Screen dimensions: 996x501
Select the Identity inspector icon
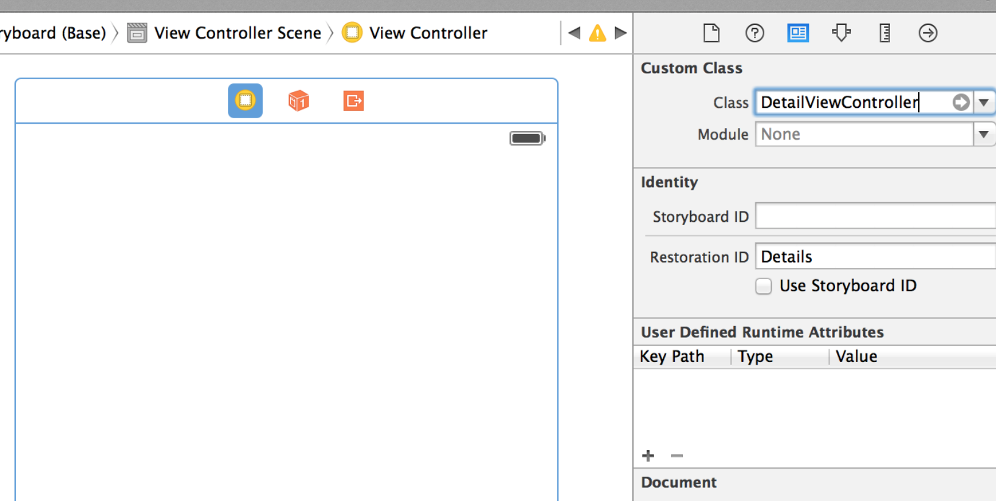(x=797, y=33)
